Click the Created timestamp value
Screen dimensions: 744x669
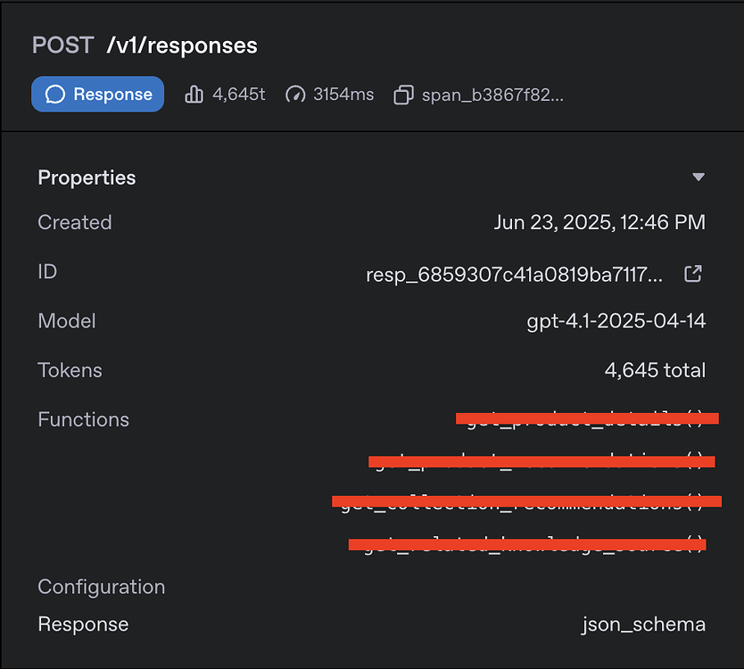point(599,222)
